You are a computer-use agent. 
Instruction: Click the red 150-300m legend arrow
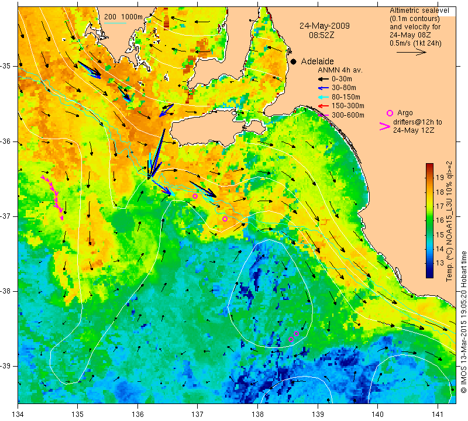(324, 106)
